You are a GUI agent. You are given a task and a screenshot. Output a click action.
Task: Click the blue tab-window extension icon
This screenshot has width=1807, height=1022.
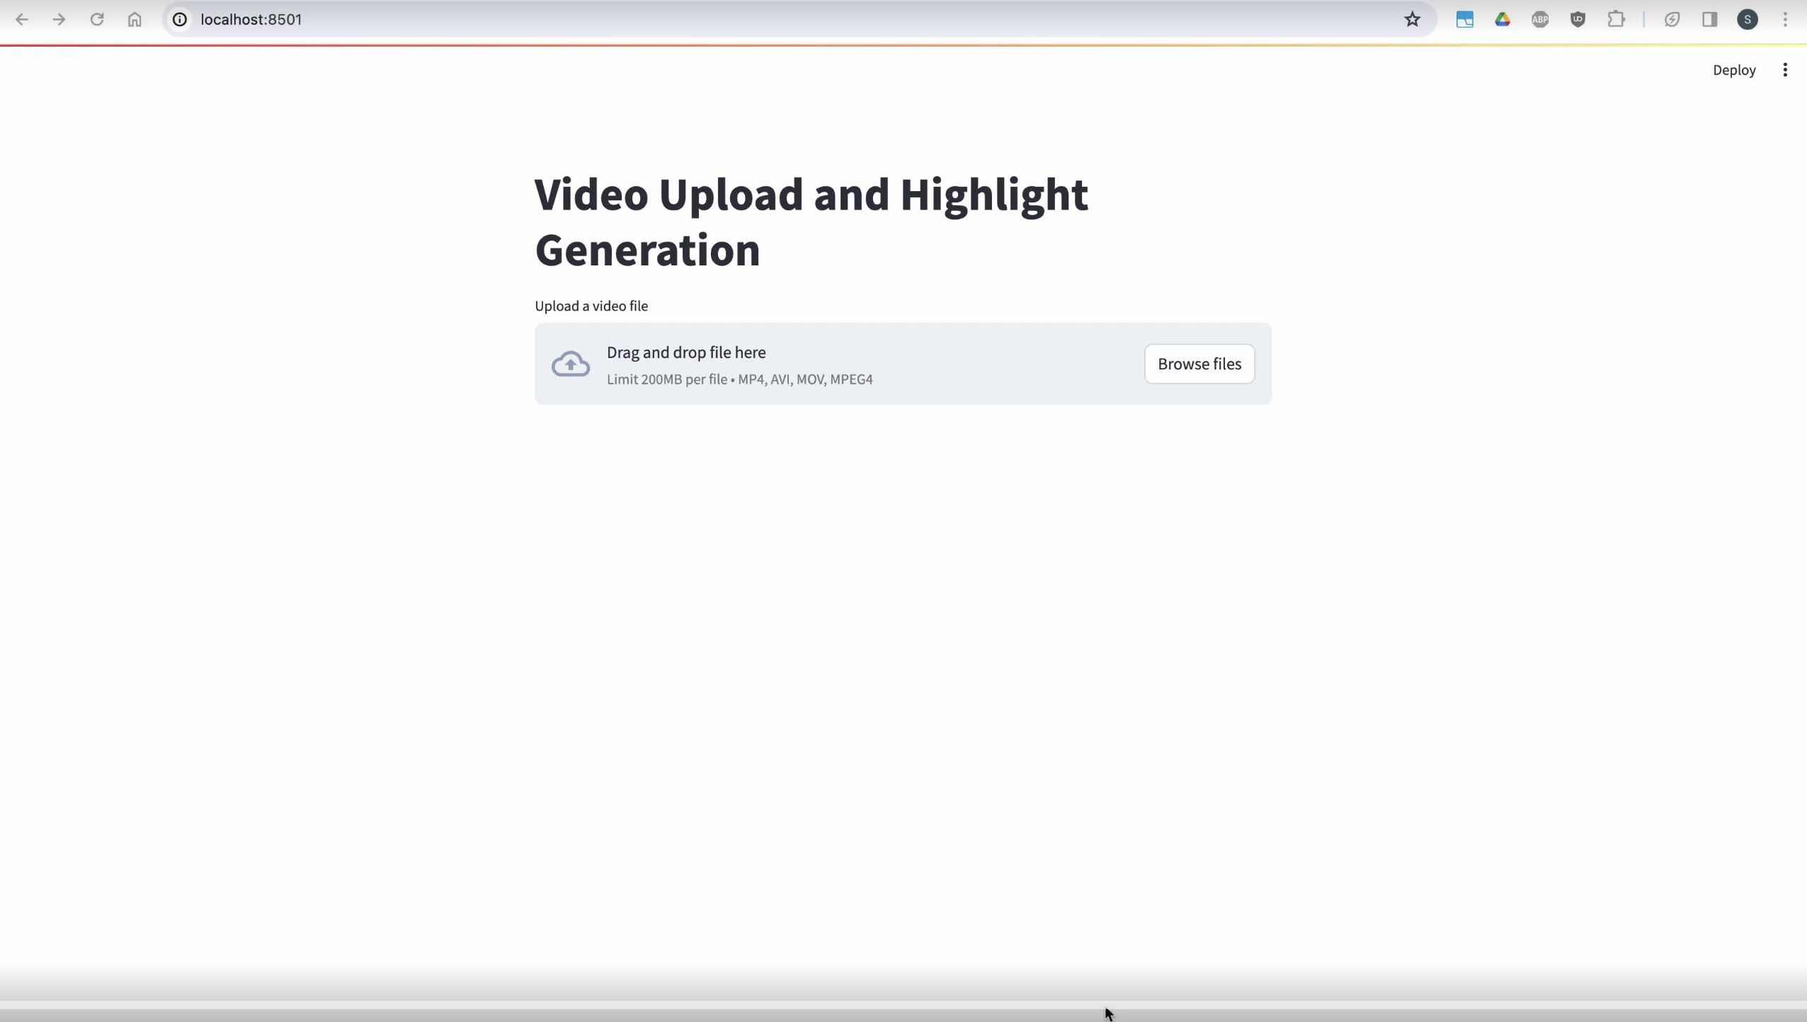coord(1464,20)
